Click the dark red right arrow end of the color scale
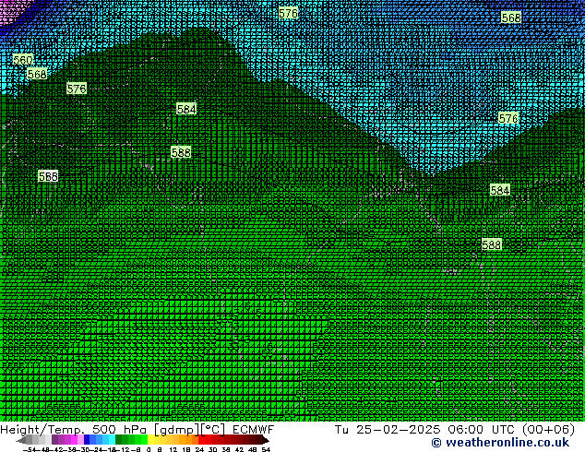 [265, 440]
